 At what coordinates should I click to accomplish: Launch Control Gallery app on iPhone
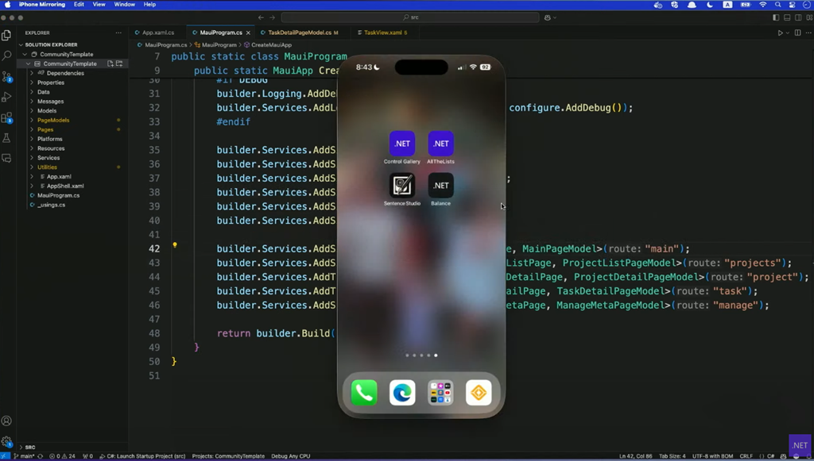402,144
